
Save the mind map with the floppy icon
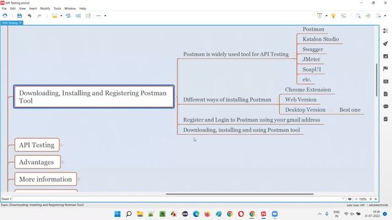tap(19, 16)
